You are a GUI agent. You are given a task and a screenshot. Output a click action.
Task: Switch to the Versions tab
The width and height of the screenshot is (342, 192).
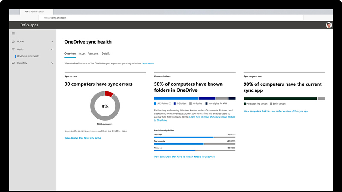point(93,54)
